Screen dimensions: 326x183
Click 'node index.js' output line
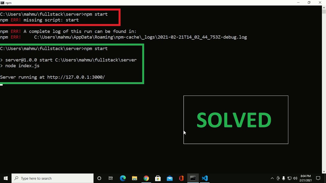[20, 66]
